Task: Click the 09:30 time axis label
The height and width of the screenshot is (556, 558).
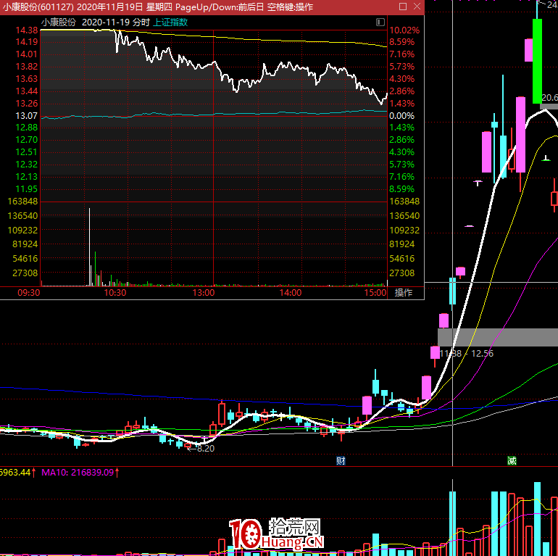Action: 29,293
